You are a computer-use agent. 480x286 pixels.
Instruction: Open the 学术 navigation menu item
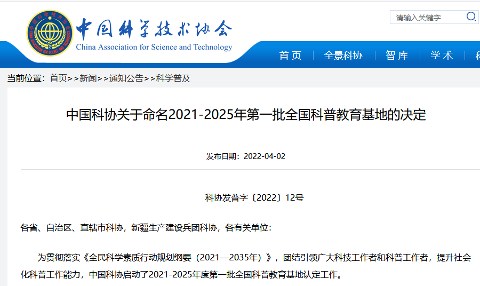click(x=442, y=55)
